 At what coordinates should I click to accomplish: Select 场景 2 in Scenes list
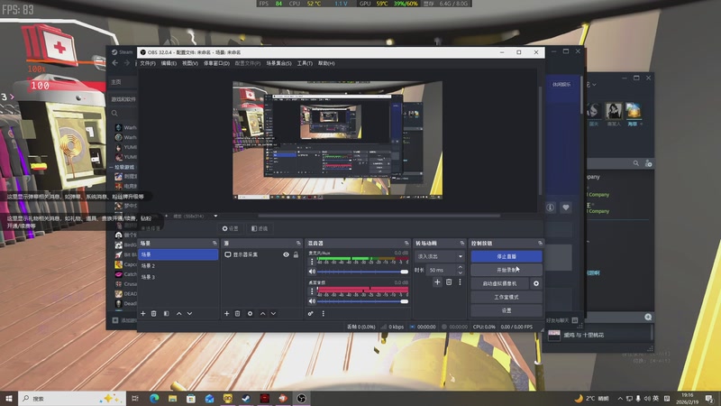point(178,266)
